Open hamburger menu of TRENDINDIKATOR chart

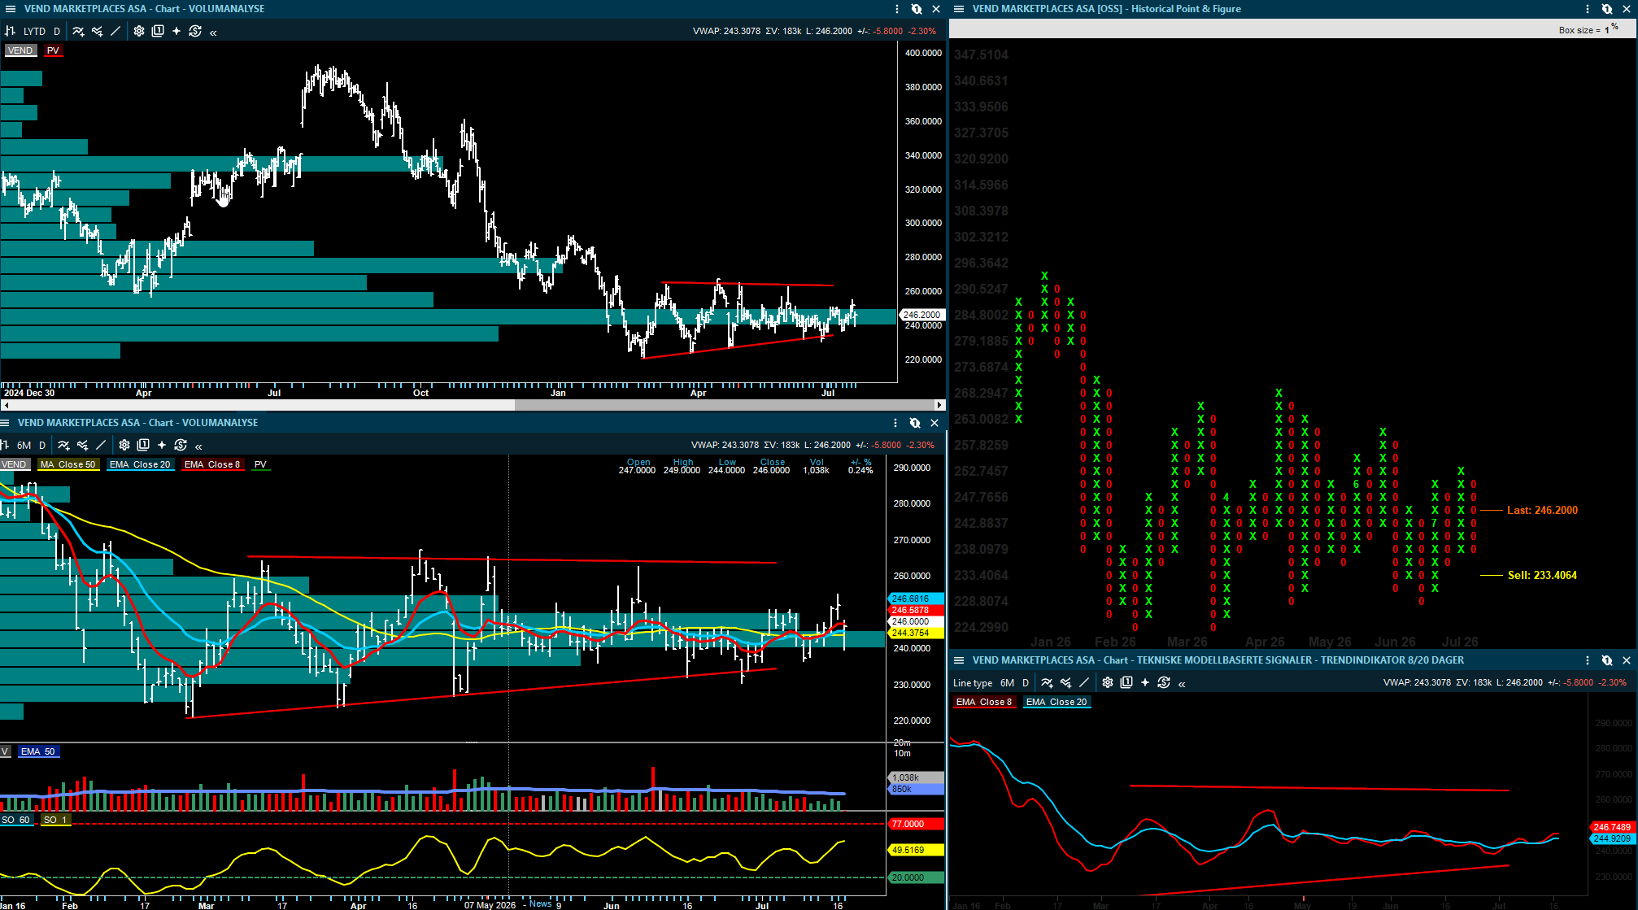pyautogui.click(x=959, y=660)
